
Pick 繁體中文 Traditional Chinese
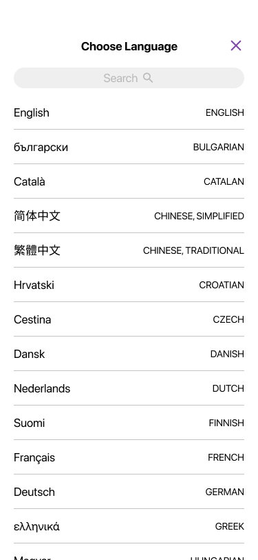[x=129, y=250]
